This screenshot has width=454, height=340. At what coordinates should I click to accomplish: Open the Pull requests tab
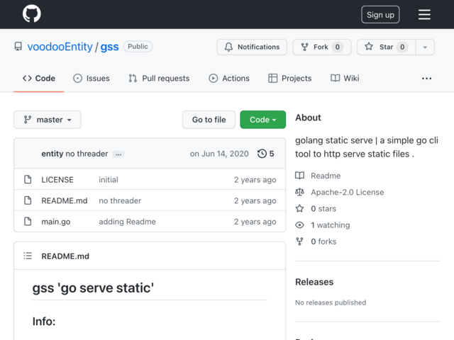pyautogui.click(x=159, y=79)
